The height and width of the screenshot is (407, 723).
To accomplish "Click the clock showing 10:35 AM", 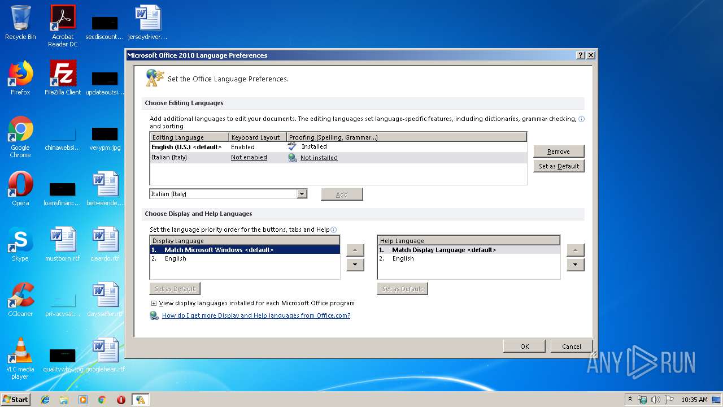I will click(694, 400).
